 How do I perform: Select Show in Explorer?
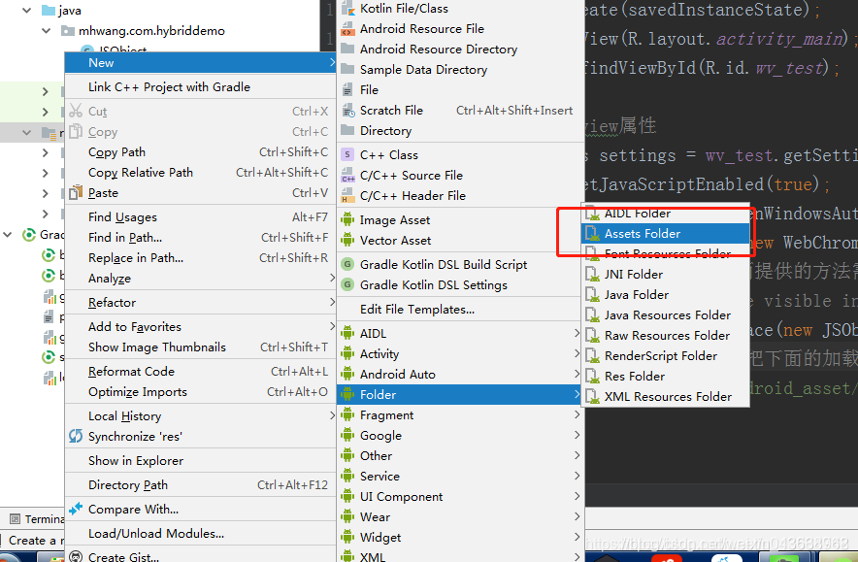click(x=200, y=461)
